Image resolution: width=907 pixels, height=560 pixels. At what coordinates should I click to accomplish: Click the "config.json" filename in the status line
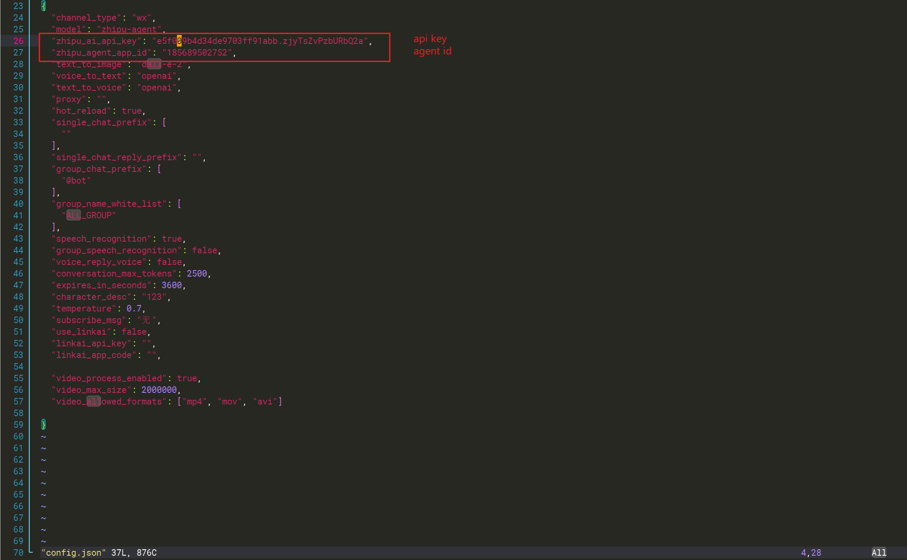coord(74,553)
